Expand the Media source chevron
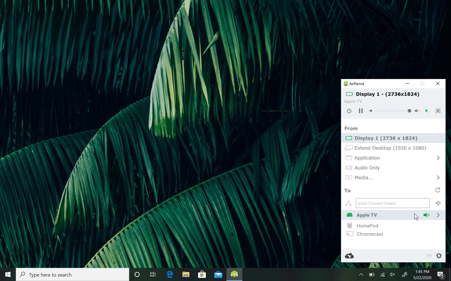The height and width of the screenshot is (281, 451). coord(438,178)
